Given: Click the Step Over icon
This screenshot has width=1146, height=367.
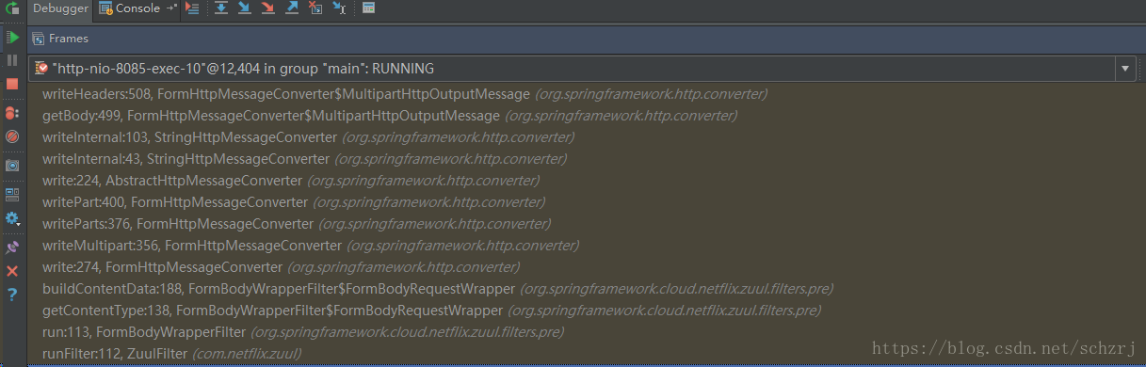Looking at the screenshot, I should pyautogui.click(x=221, y=8).
